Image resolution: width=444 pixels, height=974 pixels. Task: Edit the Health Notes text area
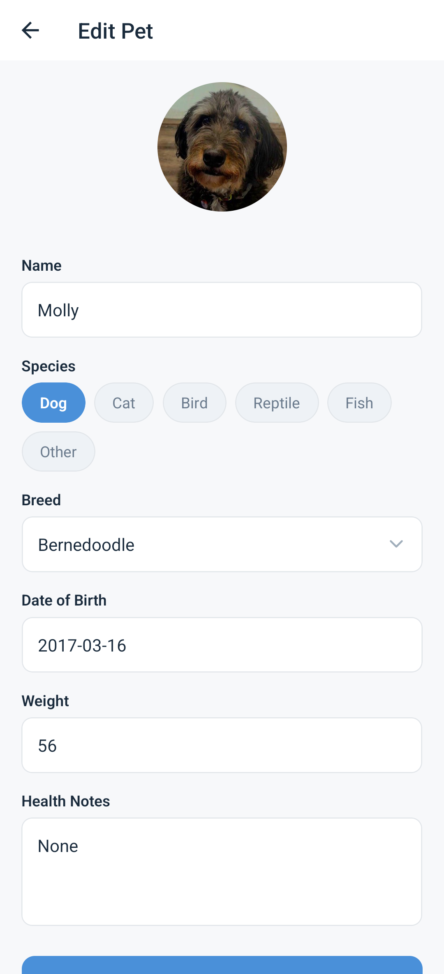[x=222, y=871]
